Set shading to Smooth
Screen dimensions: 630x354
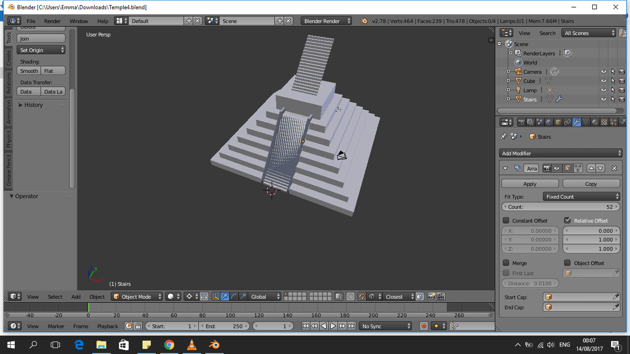click(29, 71)
